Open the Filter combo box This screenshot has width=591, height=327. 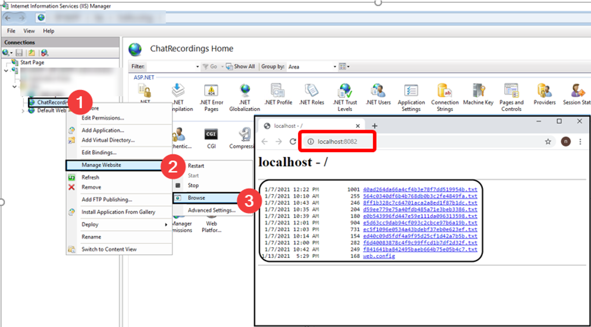point(173,67)
